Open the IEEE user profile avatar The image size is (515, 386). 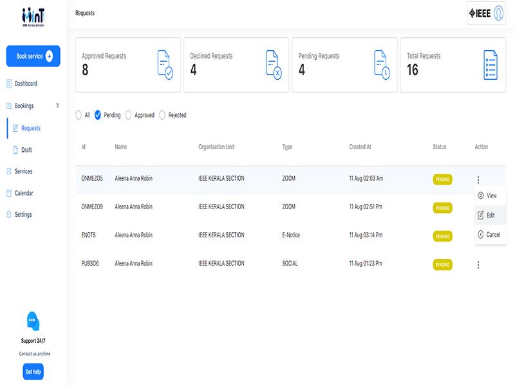click(x=498, y=14)
